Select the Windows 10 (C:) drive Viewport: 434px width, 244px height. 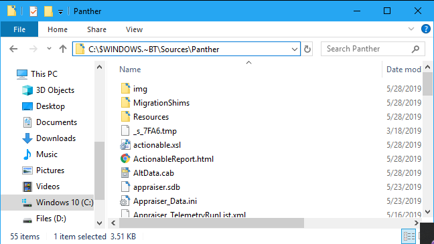pos(48,203)
